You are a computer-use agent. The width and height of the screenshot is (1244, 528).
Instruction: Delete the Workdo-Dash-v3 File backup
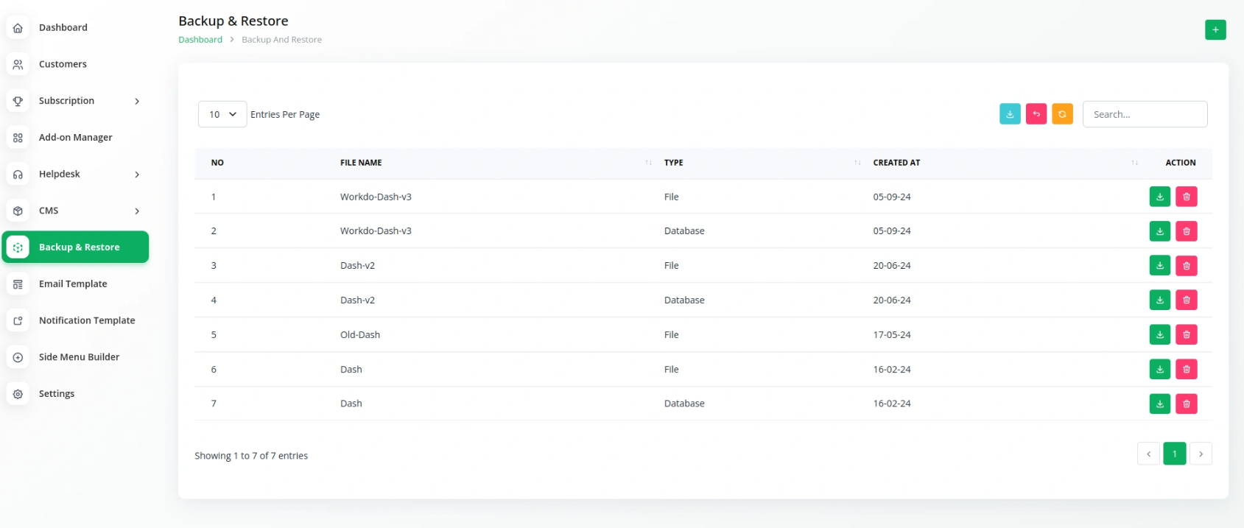pyautogui.click(x=1187, y=197)
